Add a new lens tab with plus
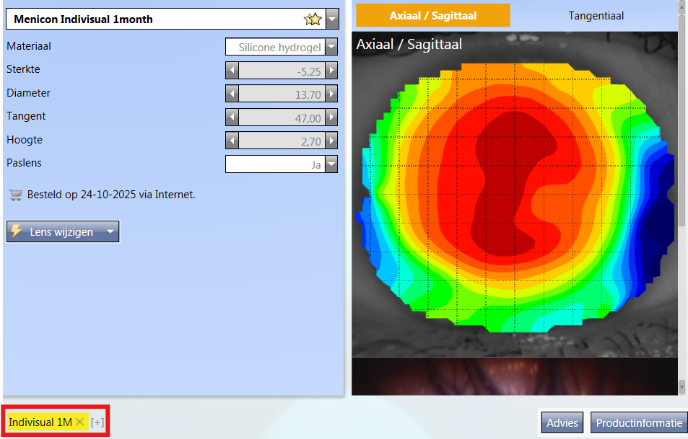This screenshot has height=439, width=688. [x=97, y=422]
